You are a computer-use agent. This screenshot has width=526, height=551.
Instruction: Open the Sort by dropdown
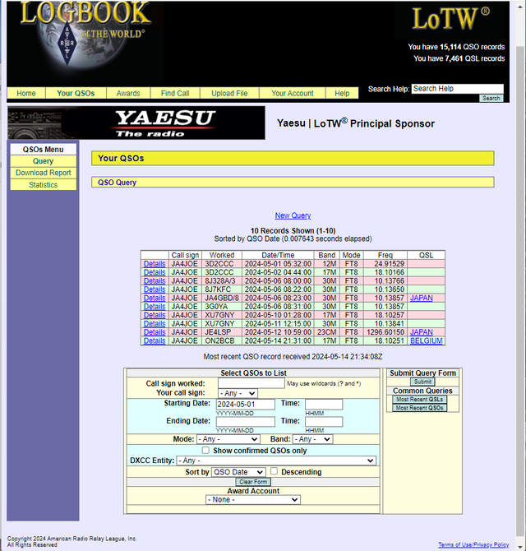tap(238, 472)
